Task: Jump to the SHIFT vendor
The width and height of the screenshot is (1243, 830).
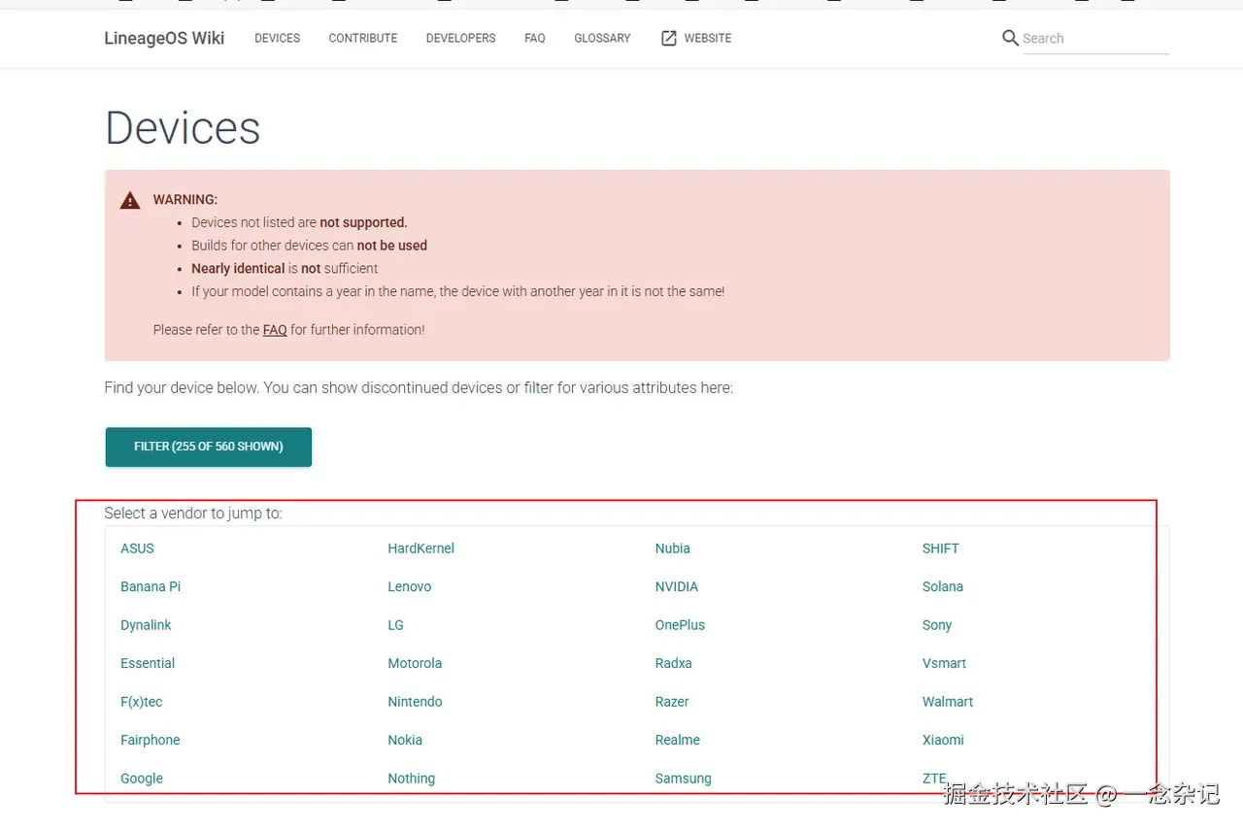Action: pos(940,548)
